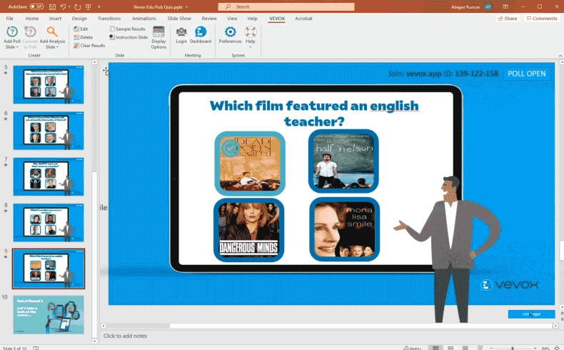Click the POLL OPEN button on slide
This screenshot has width=564, height=350.
click(527, 74)
